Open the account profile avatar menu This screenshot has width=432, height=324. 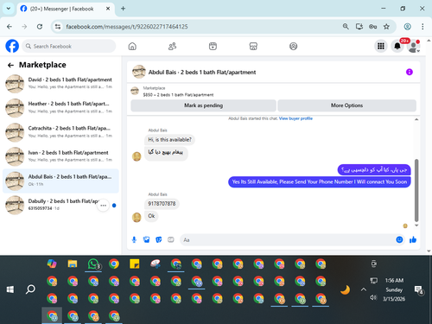(x=414, y=46)
